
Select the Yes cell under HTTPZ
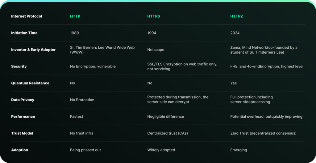pos(233,83)
